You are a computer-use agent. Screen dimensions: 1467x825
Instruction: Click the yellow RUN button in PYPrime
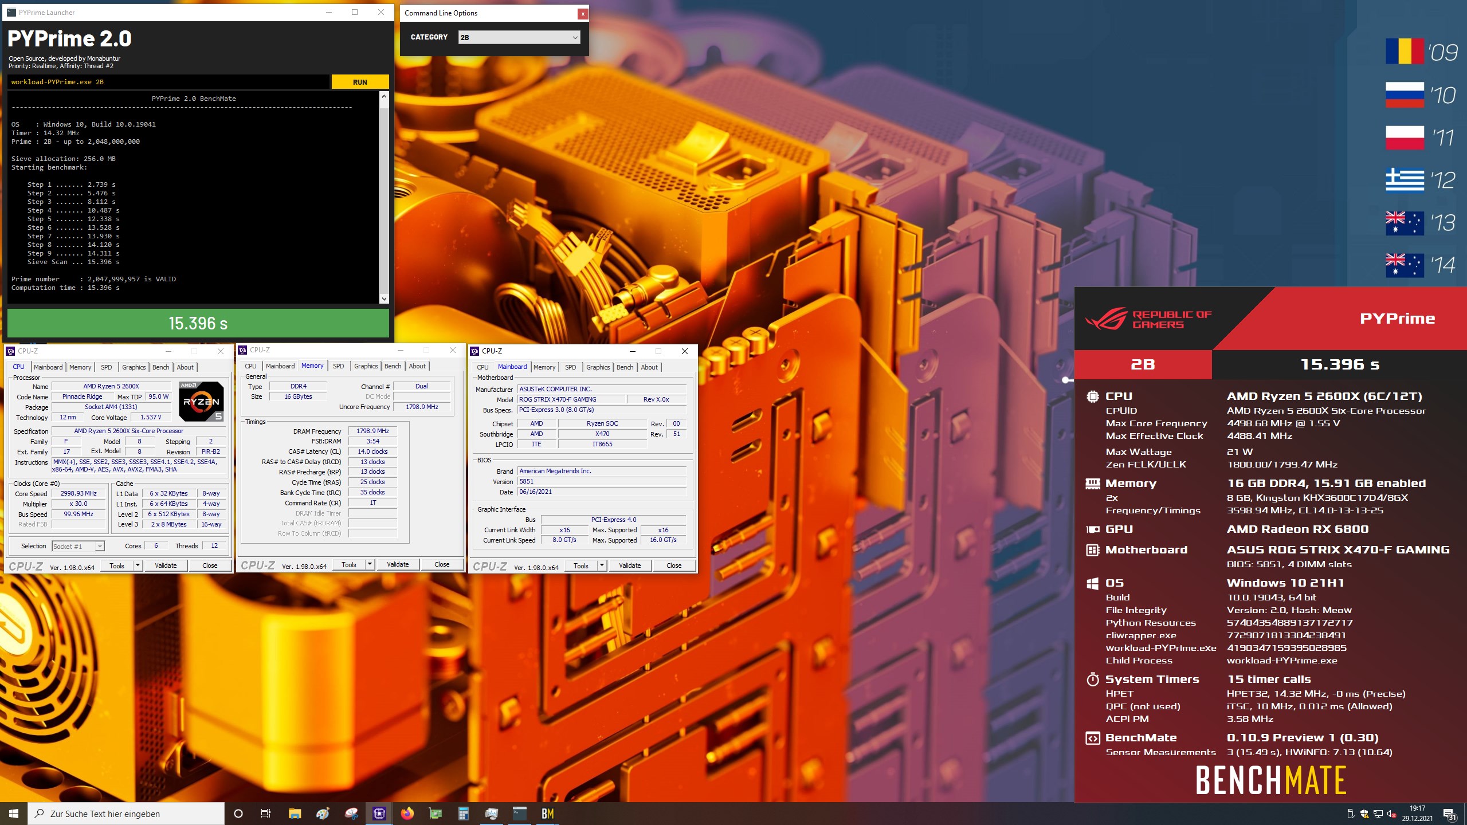(360, 82)
